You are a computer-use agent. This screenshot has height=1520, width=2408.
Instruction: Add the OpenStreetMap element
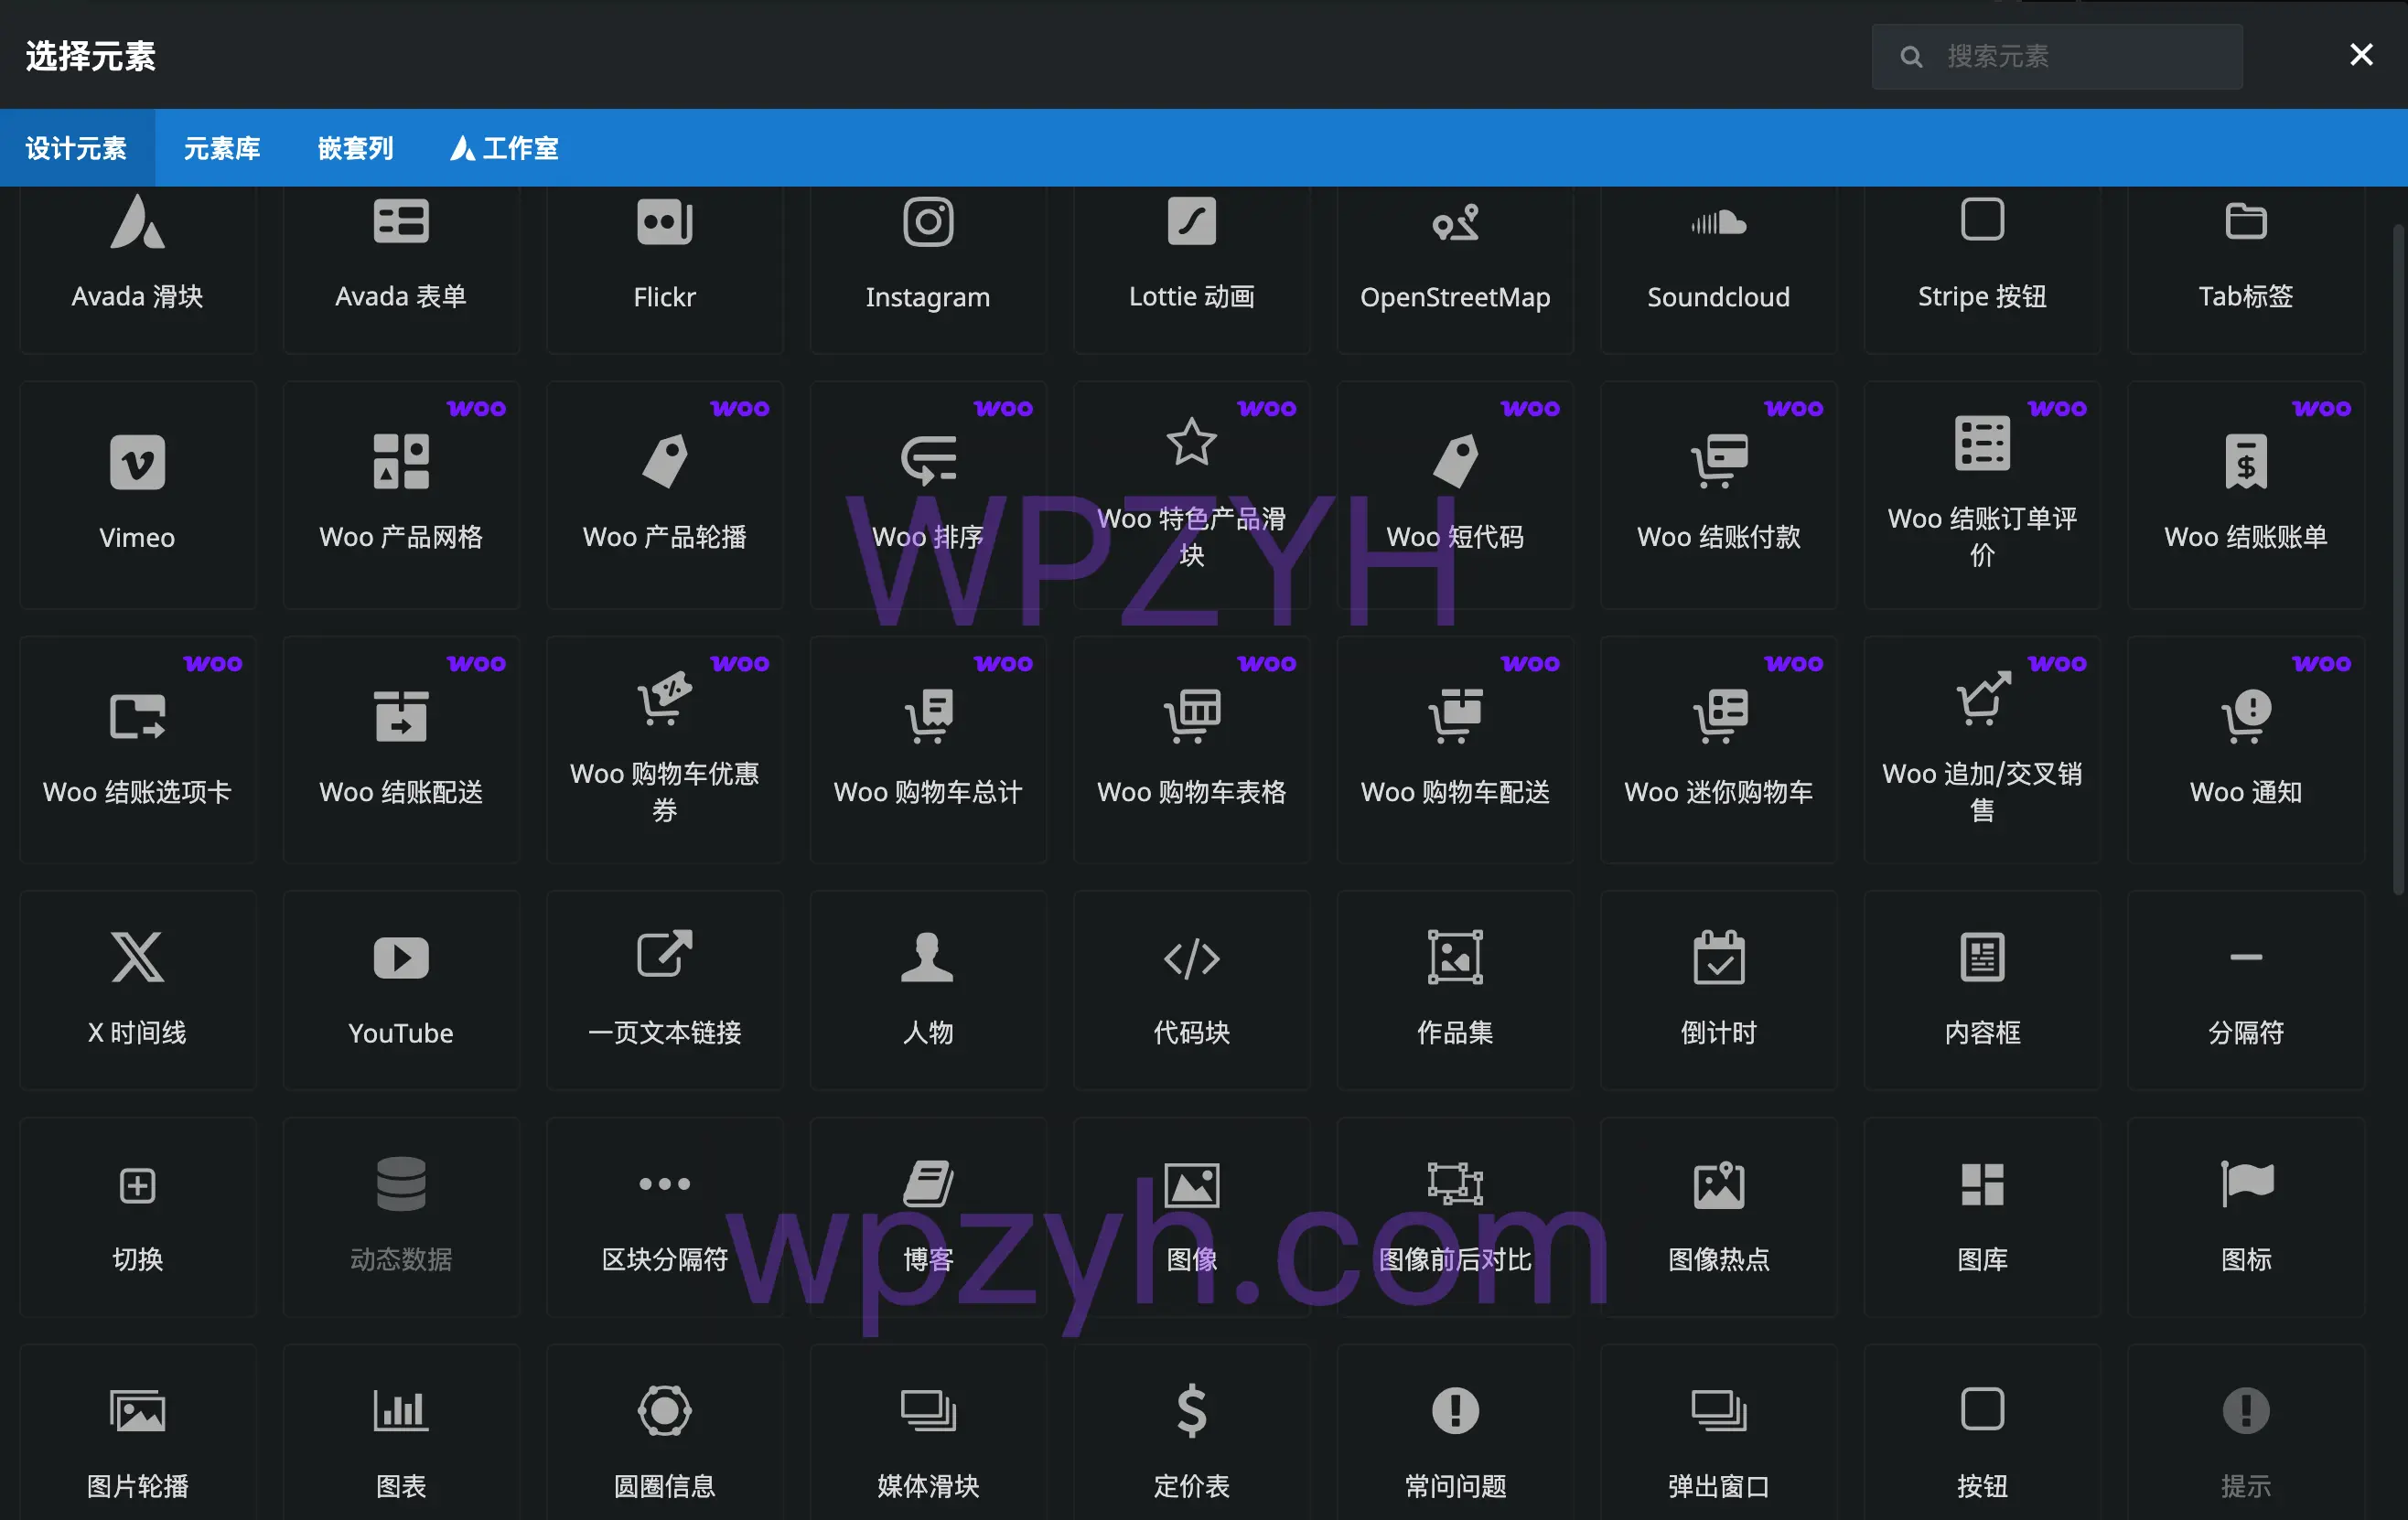pyautogui.click(x=1455, y=268)
